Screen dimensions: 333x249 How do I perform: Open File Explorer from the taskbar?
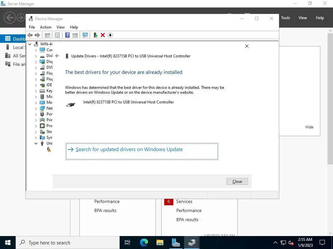coord(160,243)
